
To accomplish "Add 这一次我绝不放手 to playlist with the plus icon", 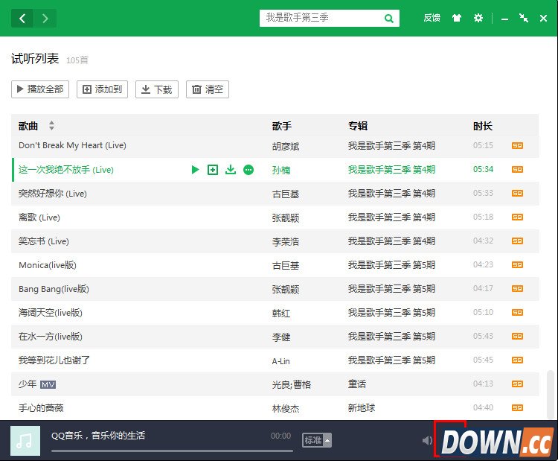I will coord(213,170).
